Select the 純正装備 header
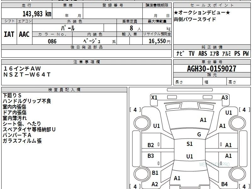The image size is (252, 189). pyautogui.click(x=212, y=47)
